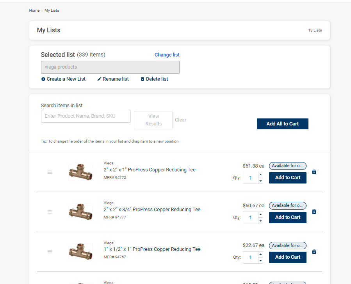The height and width of the screenshot is (284, 351).
Task: Click the Change list link
Action: click(x=167, y=55)
